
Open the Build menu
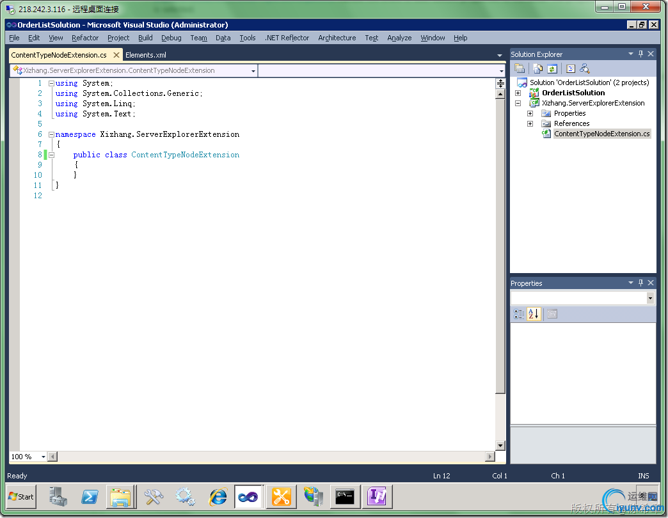[145, 38]
